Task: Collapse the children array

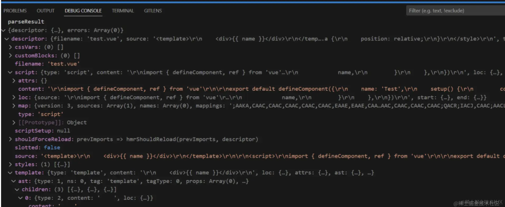Action: [17, 190]
